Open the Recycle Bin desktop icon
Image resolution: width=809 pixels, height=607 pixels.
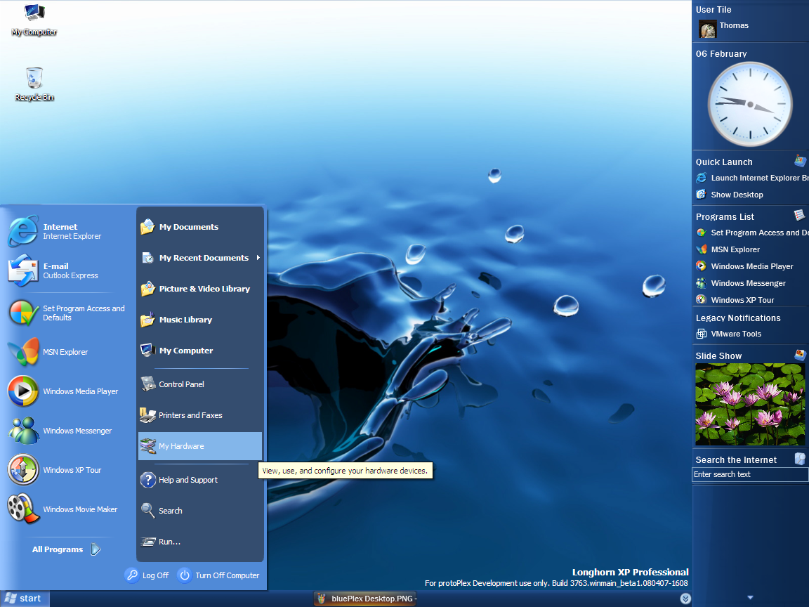click(34, 84)
